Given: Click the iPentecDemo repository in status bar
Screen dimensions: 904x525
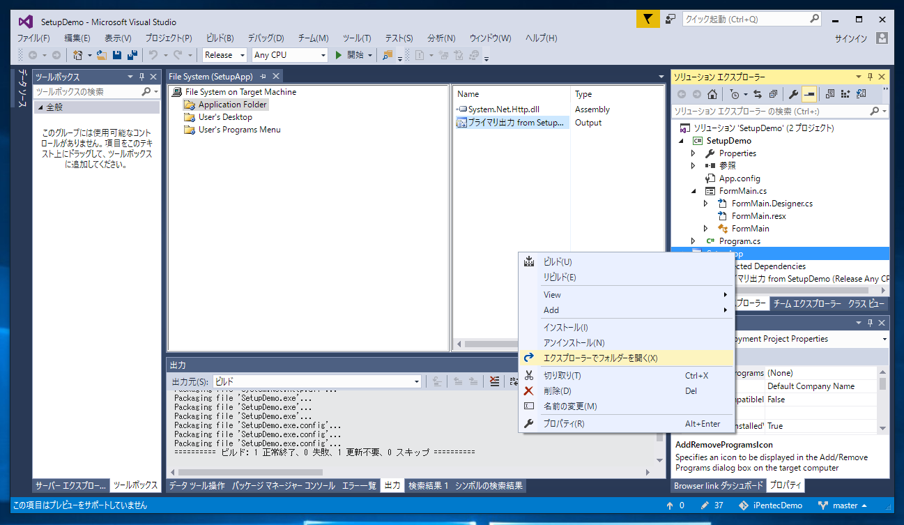Looking at the screenshot, I should 772,505.
